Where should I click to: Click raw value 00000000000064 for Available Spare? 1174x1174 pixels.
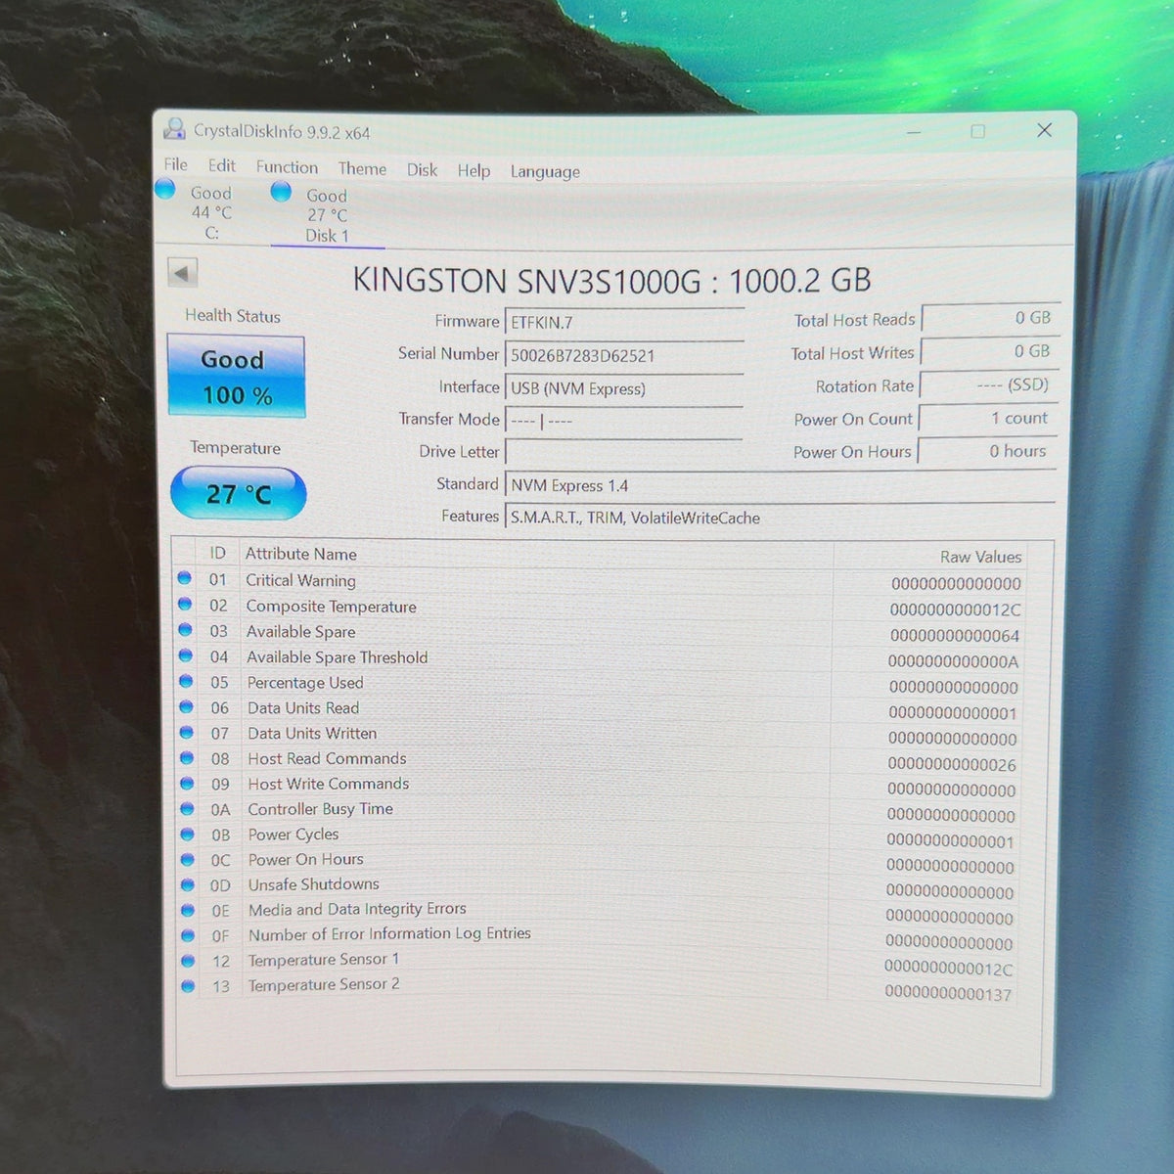pos(955,635)
